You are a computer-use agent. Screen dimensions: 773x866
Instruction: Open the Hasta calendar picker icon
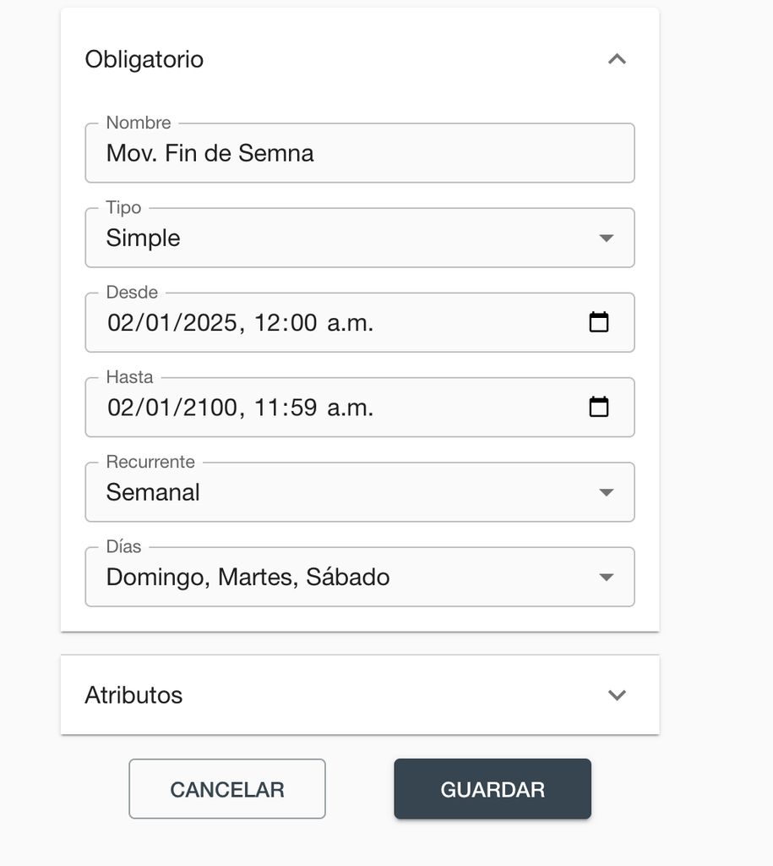point(599,407)
